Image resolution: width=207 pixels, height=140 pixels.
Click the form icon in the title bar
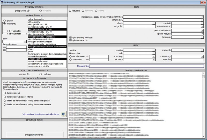coord(2,2)
